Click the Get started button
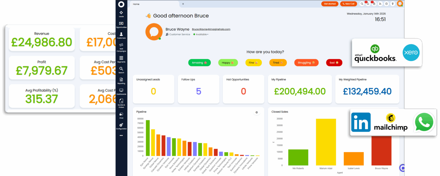Image resolution: width=440 pixels, height=176 pixels. [x=330, y=4]
